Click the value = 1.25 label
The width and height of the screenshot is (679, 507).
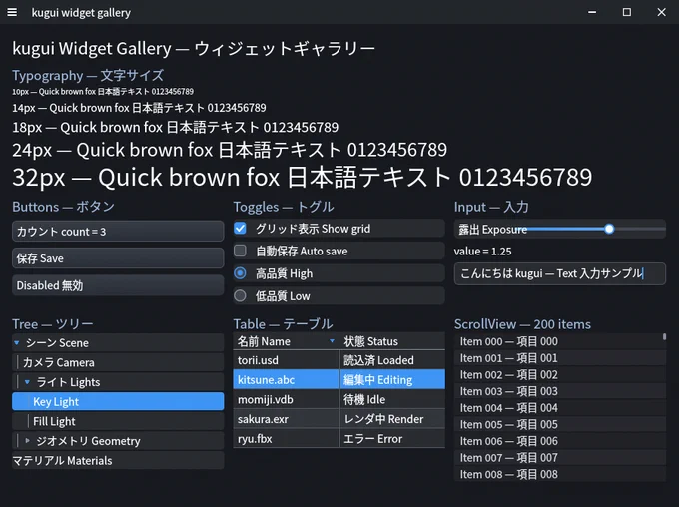pyautogui.click(x=483, y=252)
